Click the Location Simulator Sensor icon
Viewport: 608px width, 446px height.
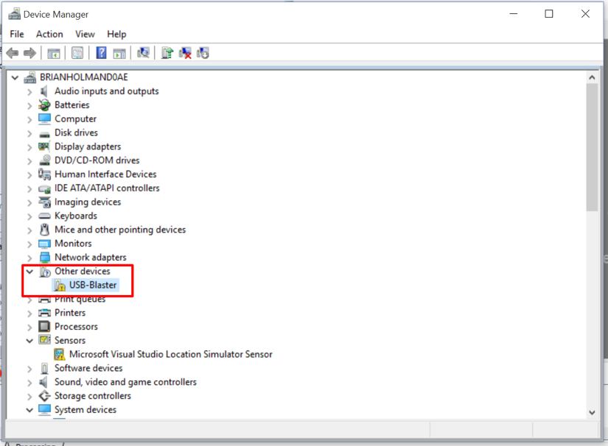(x=60, y=354)
